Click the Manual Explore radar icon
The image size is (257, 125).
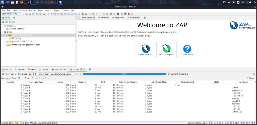pos(166,48)
